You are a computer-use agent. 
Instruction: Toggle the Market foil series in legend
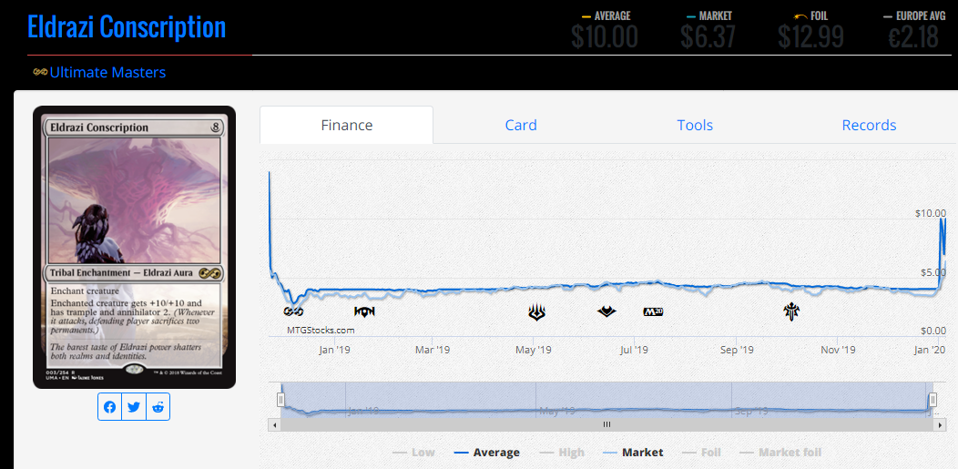tap(780, 453)
